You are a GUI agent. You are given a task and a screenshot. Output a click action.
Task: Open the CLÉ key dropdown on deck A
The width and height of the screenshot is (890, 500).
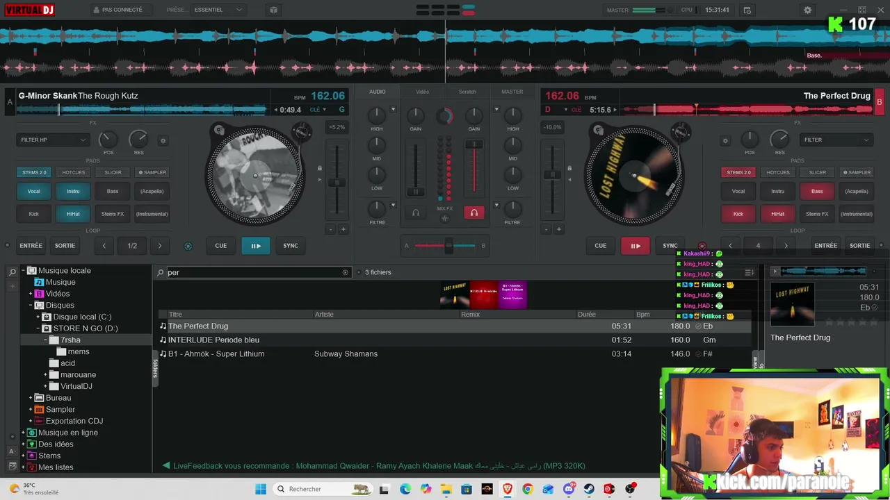[318, 110]
